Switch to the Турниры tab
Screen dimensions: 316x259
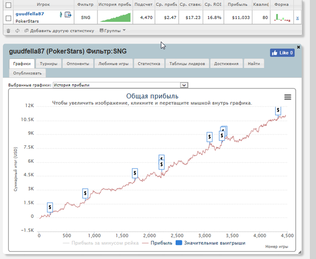point(49,64)
